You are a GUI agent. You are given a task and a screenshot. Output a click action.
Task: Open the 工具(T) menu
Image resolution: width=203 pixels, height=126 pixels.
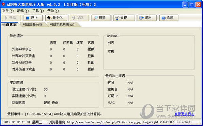pos(38,11)
